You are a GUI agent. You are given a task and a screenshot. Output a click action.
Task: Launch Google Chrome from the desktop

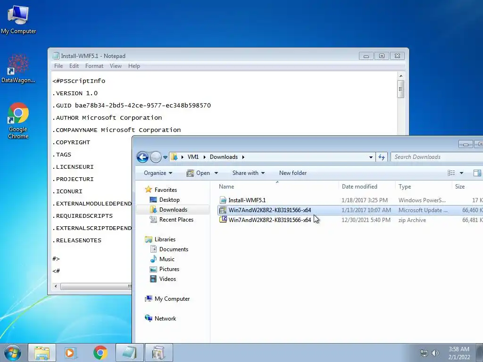pyautogui.click(x=18, y=121)
